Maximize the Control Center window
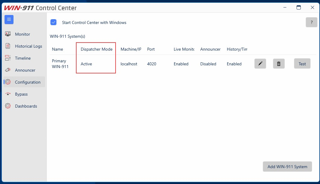The width and height of the screenshot is (320, 184). coord(299,7)
